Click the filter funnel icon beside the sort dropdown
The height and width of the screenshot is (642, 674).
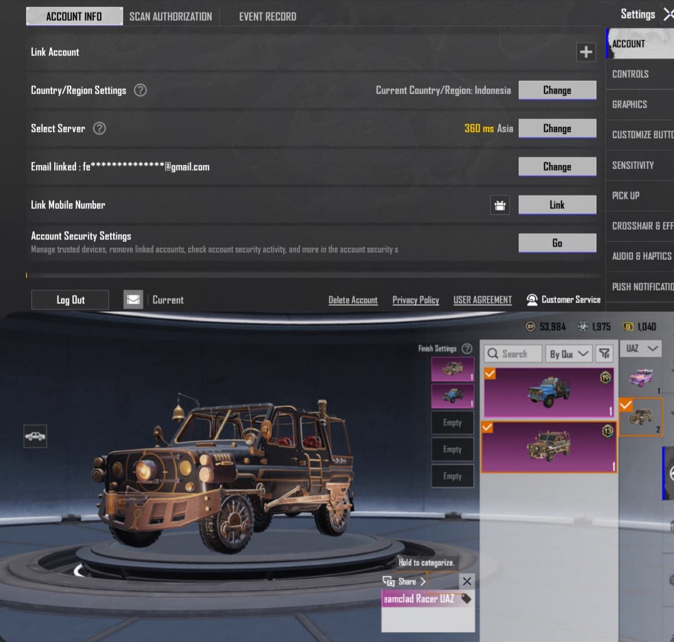[604, 354]
